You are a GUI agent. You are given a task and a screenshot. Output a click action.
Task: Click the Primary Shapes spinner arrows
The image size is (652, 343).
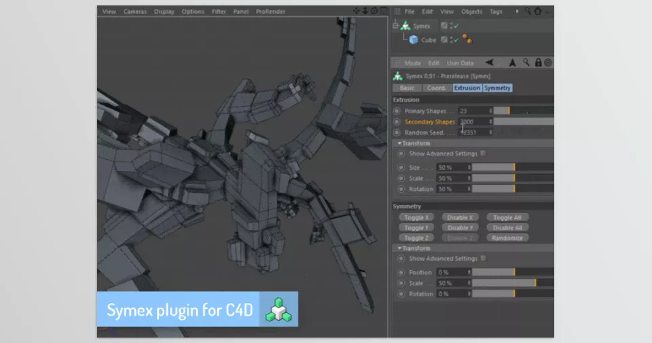click(x=490, y=111)
